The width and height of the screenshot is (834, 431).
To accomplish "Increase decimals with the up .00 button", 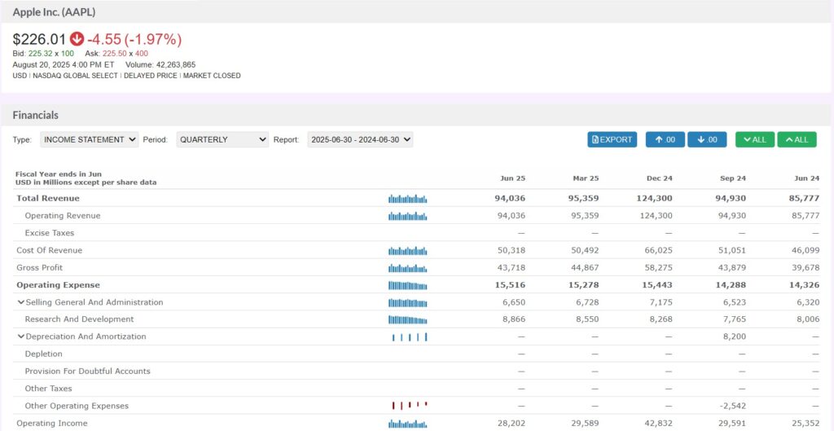I will pyautogui.click(x=665, y=139).
